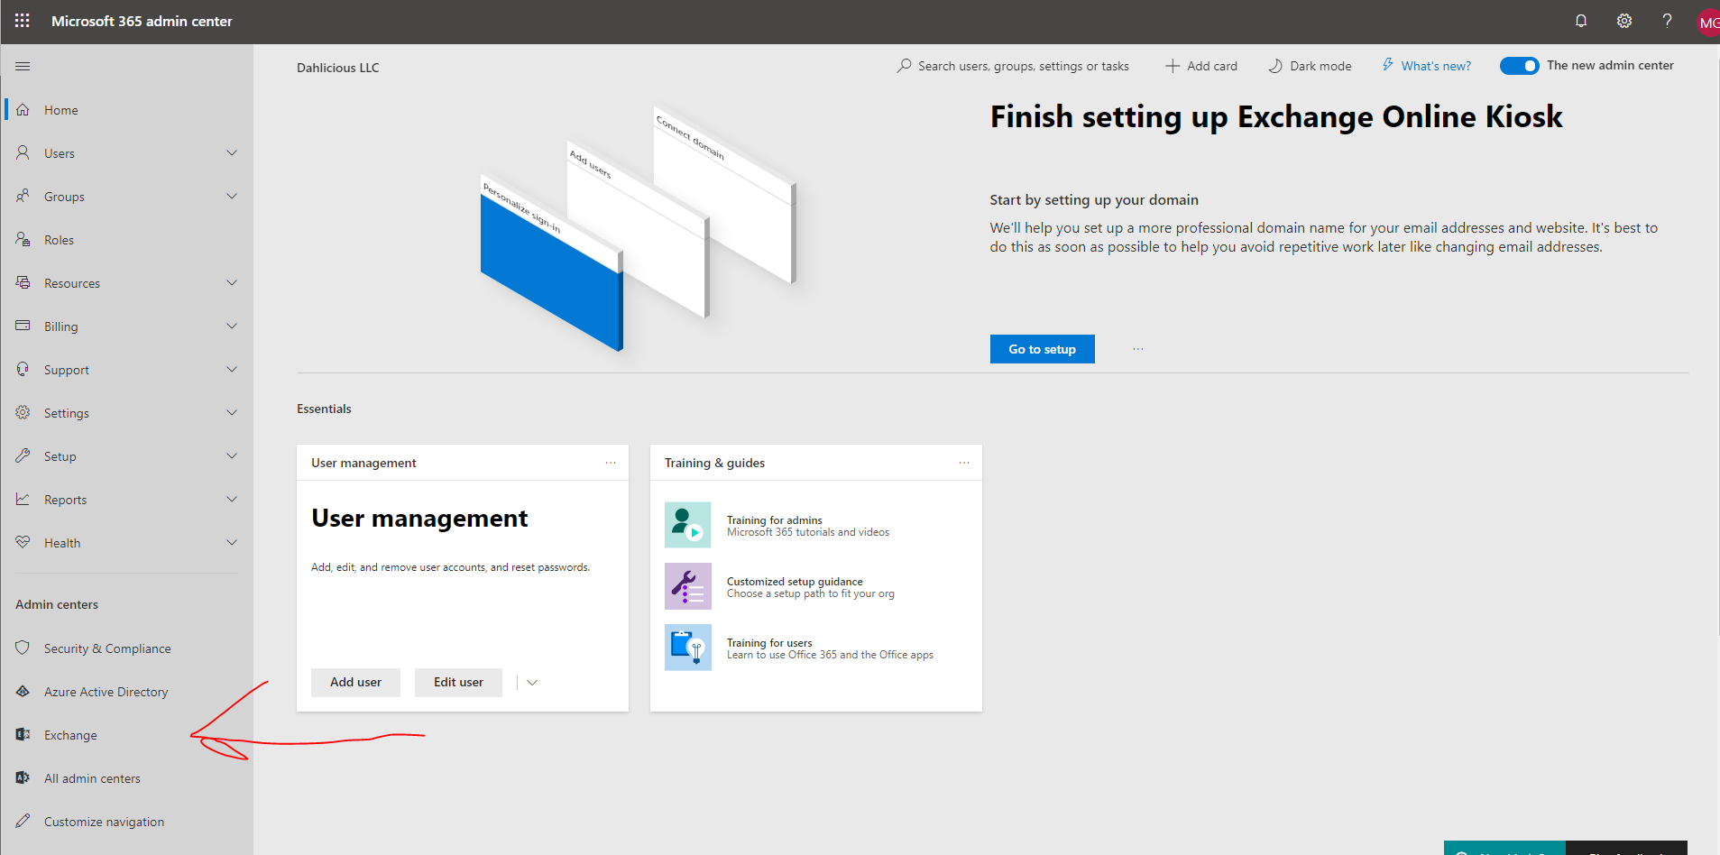The width and height of the screenshot is (1720, 855).
Task: Click the Groups people icon
Action: pos(23,196)
